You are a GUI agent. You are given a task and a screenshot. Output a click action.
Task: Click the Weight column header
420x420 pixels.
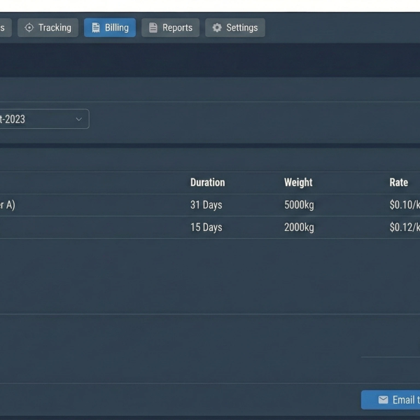[x=298, y=183]
